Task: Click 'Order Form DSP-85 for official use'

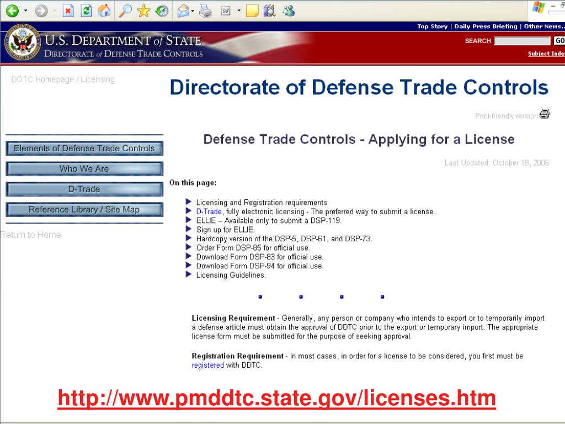Action: (253, 248)
